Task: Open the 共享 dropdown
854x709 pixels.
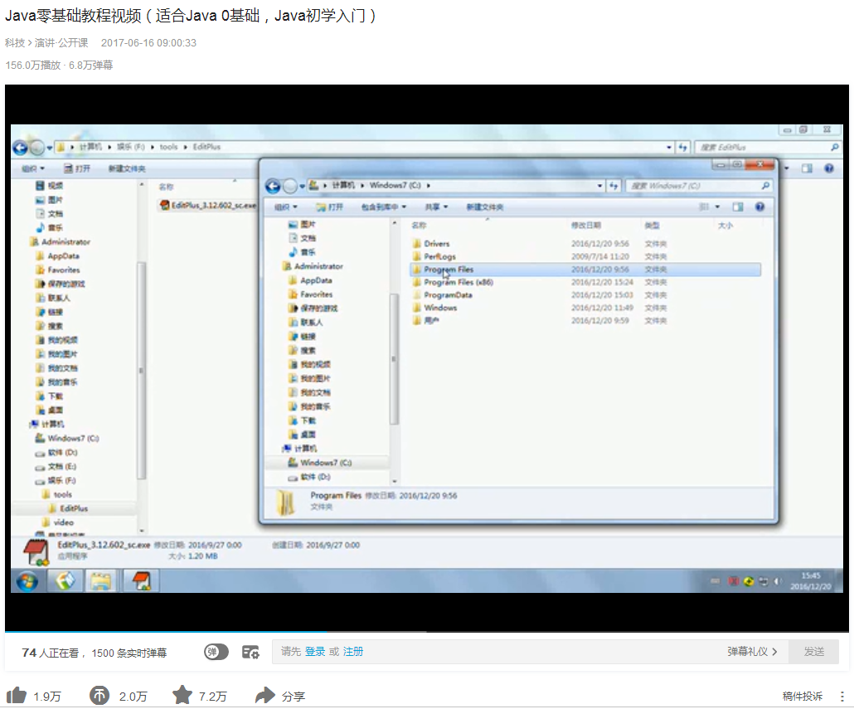Action: [x=436, y=207]
